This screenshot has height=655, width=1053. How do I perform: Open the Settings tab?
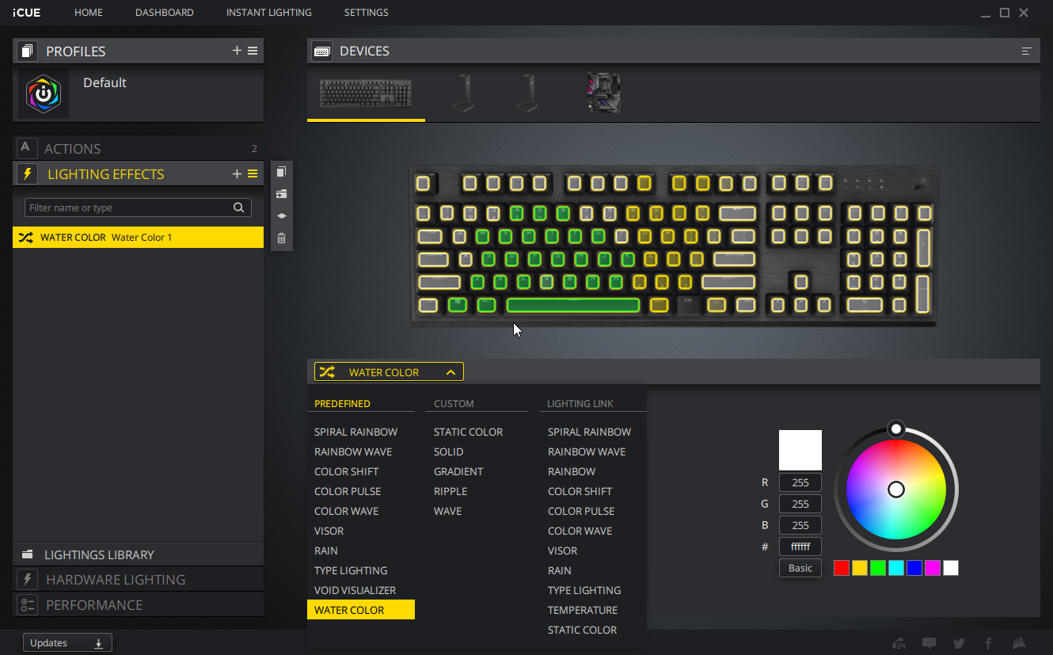tap(366, 13)
